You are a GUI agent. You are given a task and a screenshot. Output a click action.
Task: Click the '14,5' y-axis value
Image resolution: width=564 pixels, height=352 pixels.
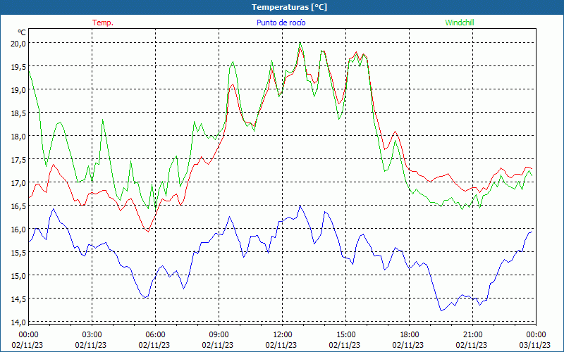tap(19, 298)
